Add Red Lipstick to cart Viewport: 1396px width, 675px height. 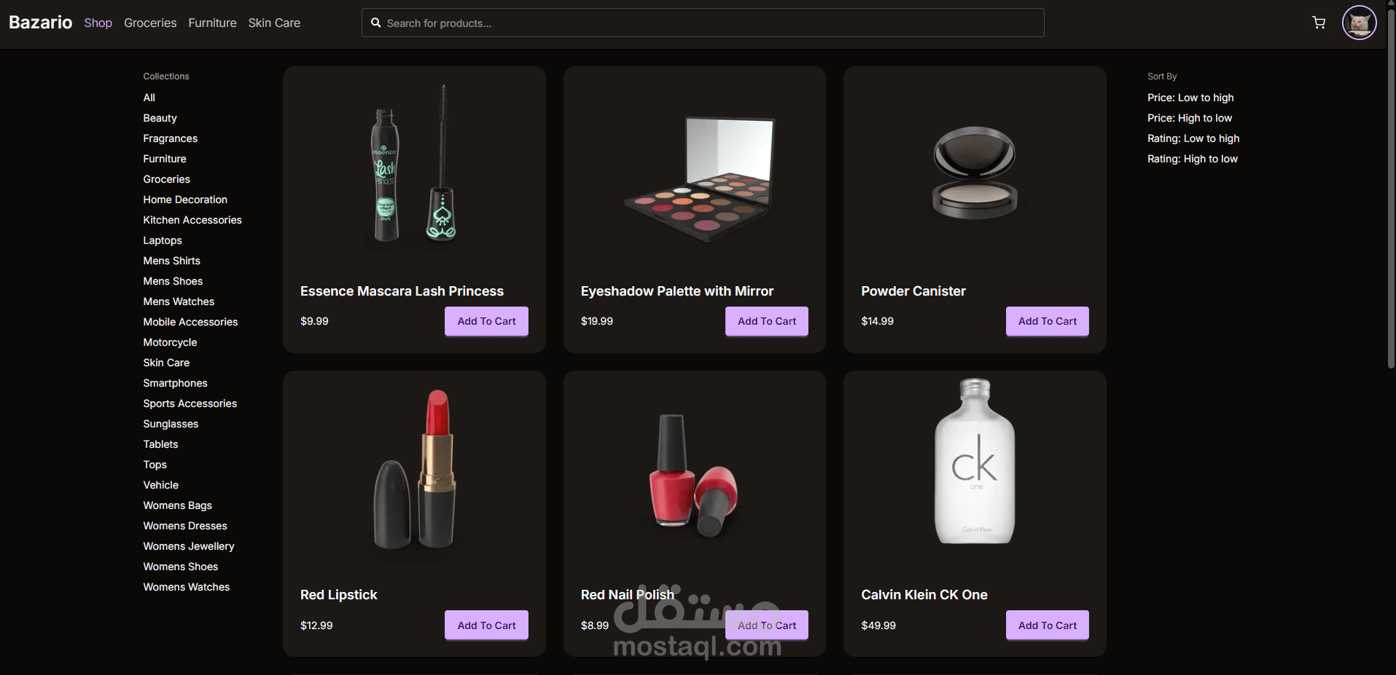[x=486, y=625]
